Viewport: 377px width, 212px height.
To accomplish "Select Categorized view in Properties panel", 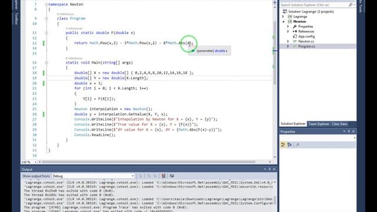I will 283,145.
